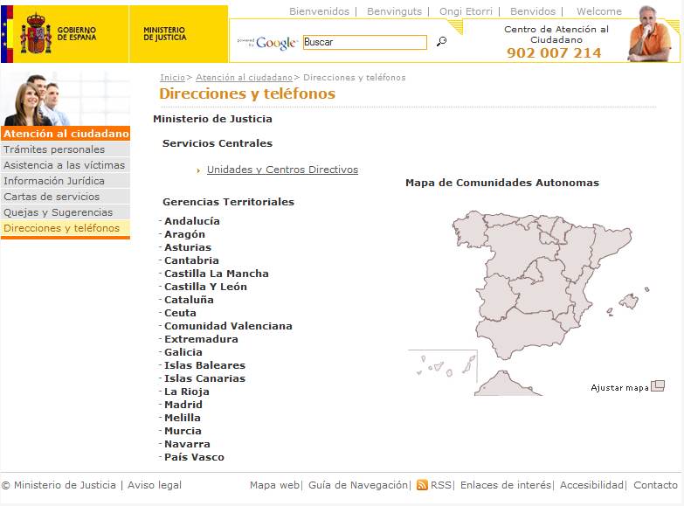Click the Gobierno de España coat of arms logo
Image resolution: width=684 pixels, height=506 pixels.
click(35, 34)
